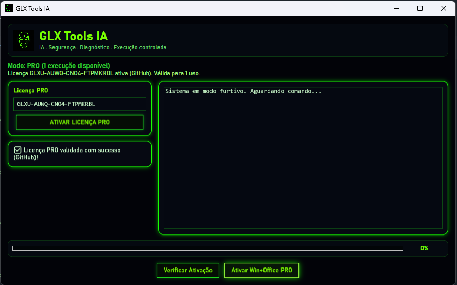Click the small app icon in the title bar
This screenshot has width=457, height=285.
(x=9, y=8)
